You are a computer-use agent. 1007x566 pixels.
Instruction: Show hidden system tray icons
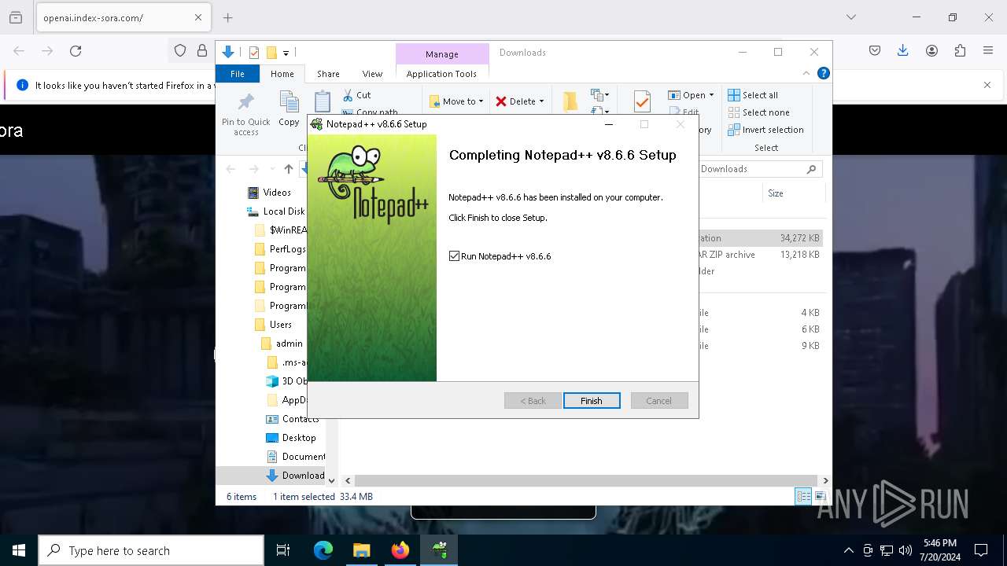(848, 550)
